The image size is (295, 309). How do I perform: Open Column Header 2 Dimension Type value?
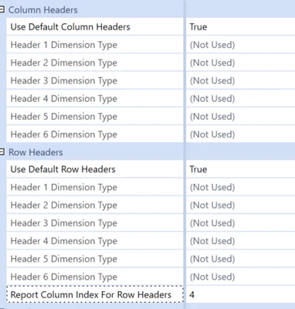241,63
